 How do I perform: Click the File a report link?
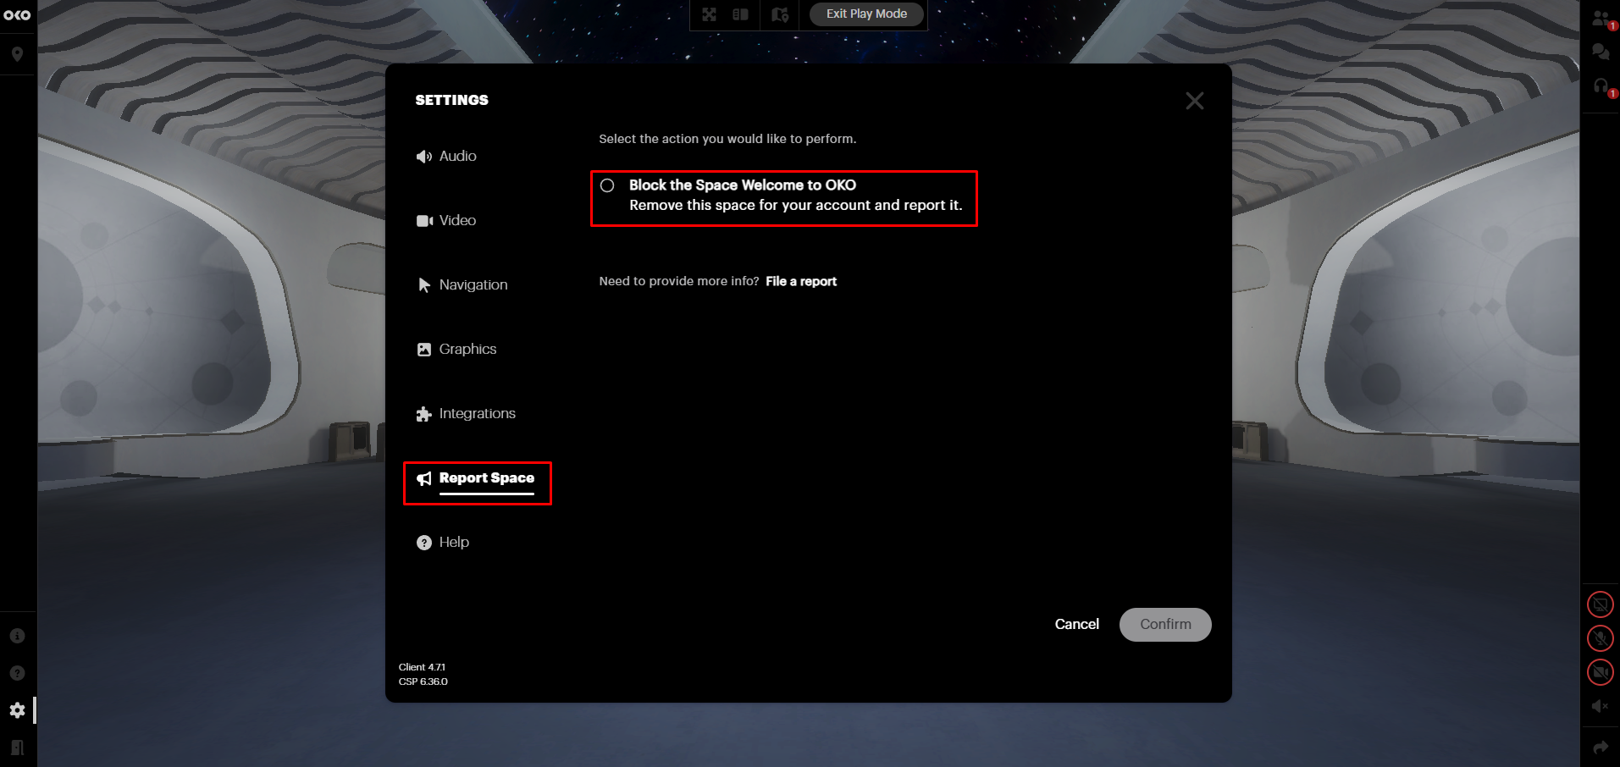(x=801, y=281)
